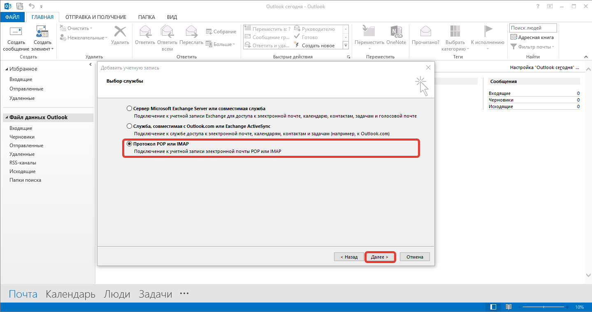Select Outlook.com or Exchange ActiveSync radio button
Viewport: 592px width, 312px height.
[129, 126]
